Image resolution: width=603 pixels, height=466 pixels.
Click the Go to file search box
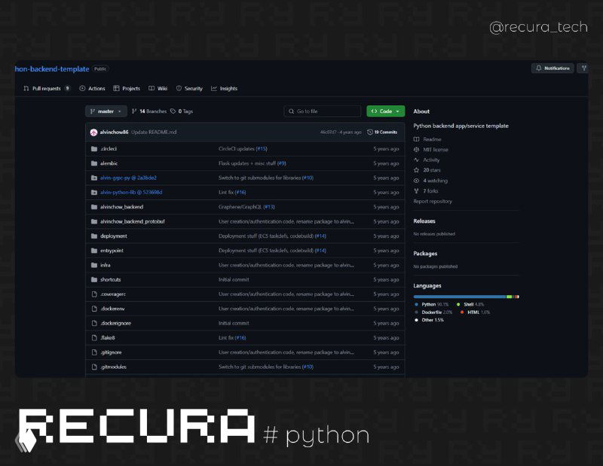pyautogui.click(x=322, y=111)
